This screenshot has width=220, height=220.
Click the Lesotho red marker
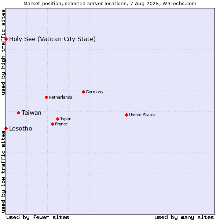point(6,129)
